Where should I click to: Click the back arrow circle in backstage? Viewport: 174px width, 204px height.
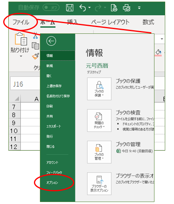(x=51, y=41)
